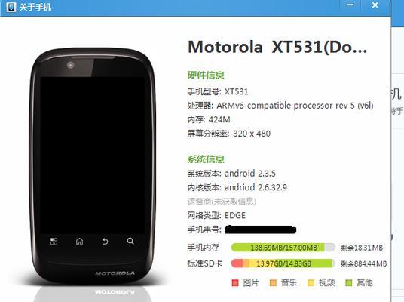The width and height of the screenshot is (404, 302).
Task: Click the menu key icon on phone
Action: pyautogui.click(x=54, y=242)
